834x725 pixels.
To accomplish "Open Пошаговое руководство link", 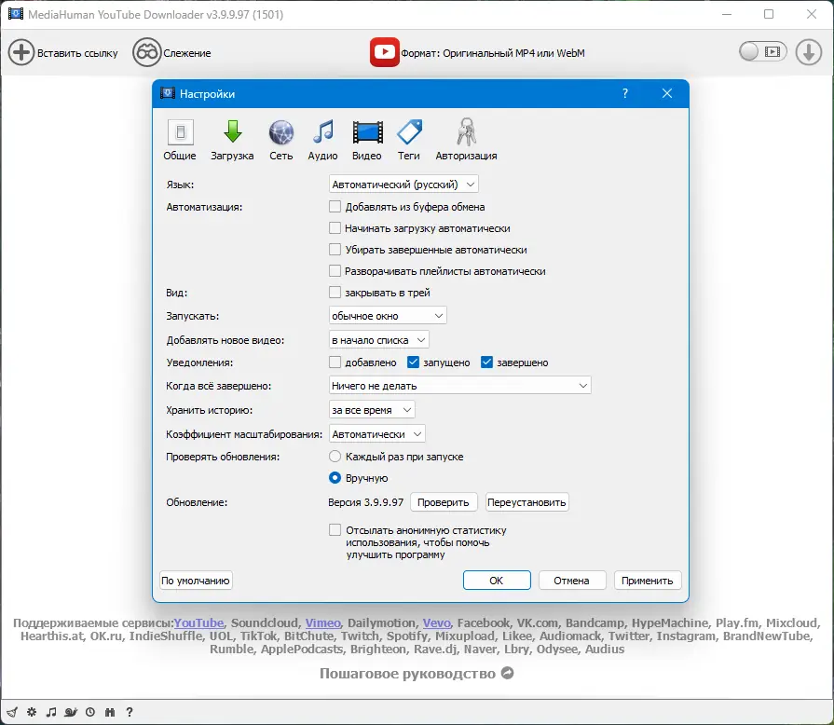I will [x=407, y=674].
